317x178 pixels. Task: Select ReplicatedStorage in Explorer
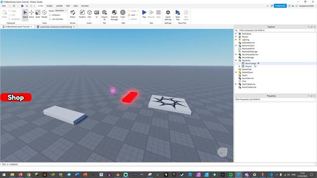(x=249, y=51)
